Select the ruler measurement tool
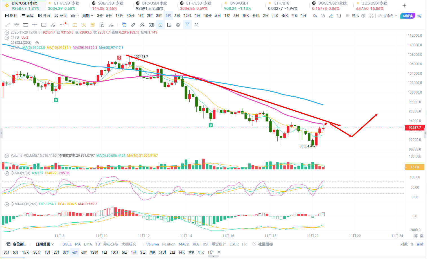427x259 pixels. [133, 25]
